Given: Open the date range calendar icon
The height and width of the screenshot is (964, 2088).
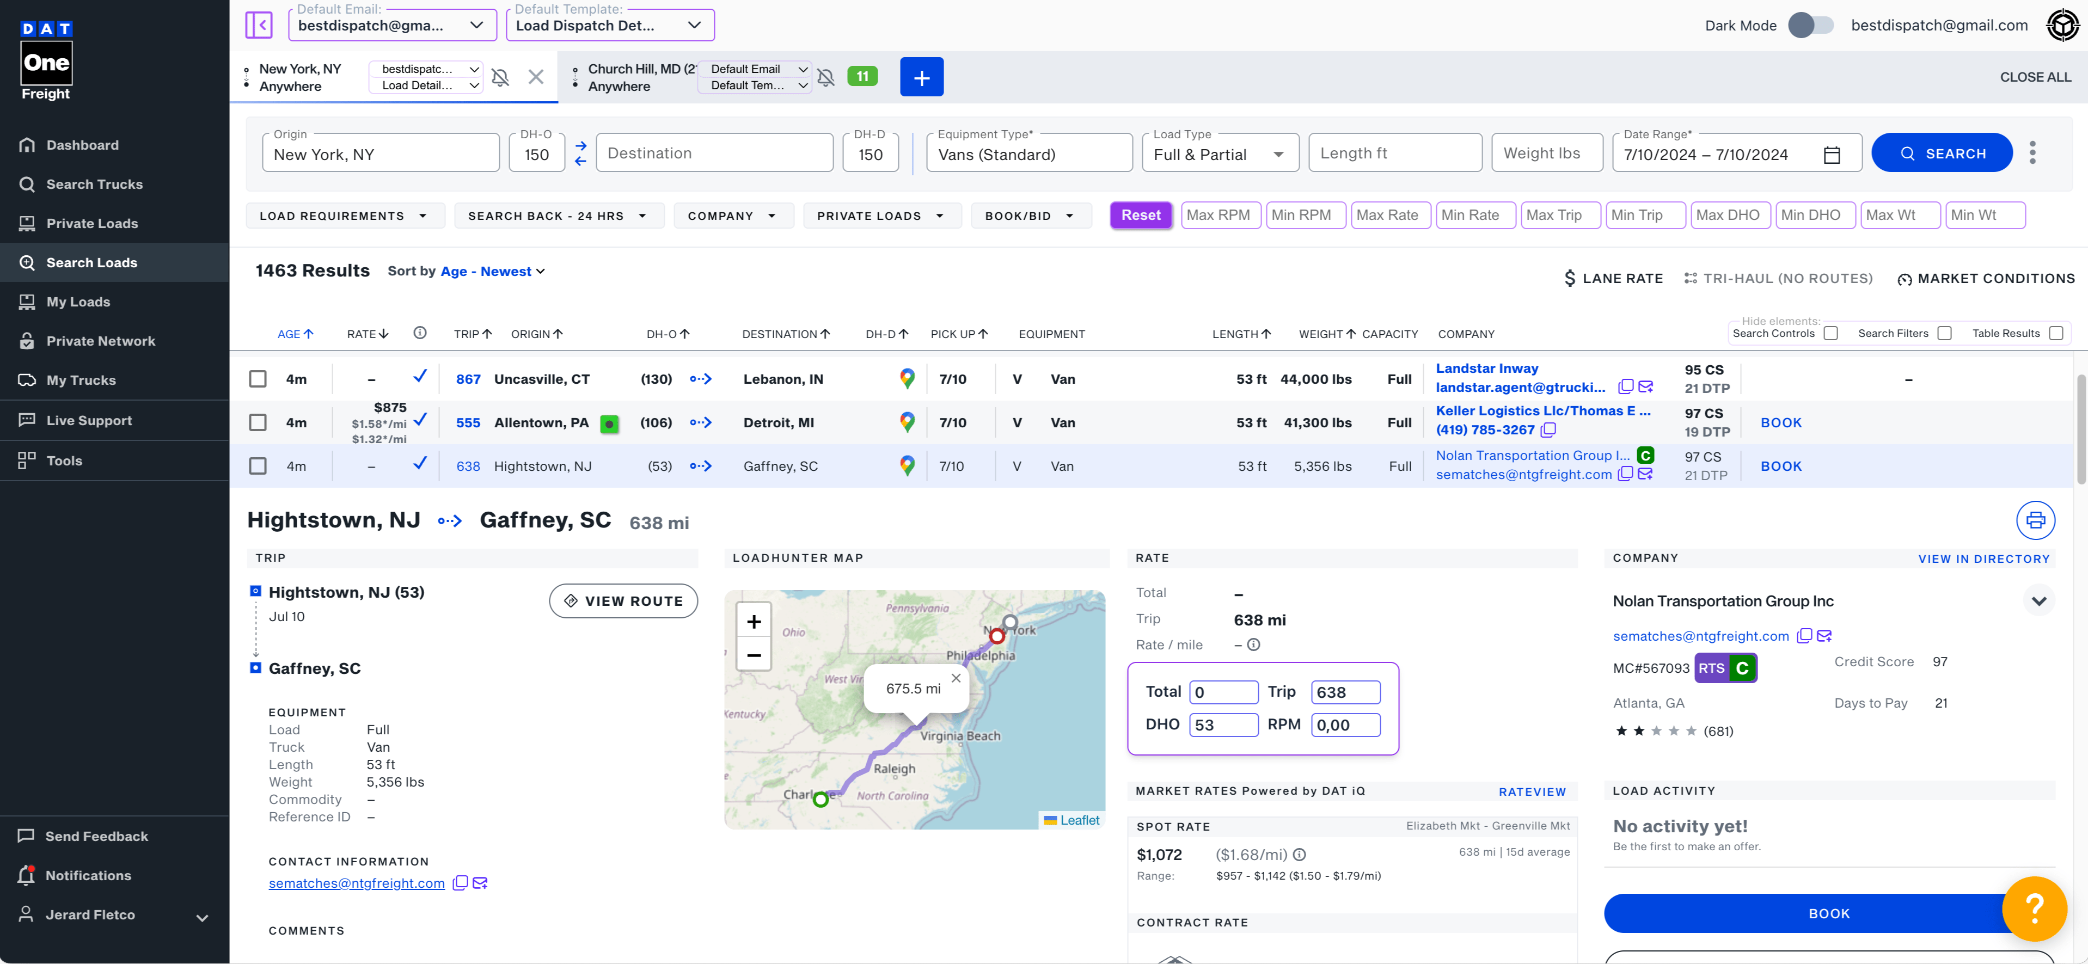Looking at the screenshot, I should (1831, 155).
